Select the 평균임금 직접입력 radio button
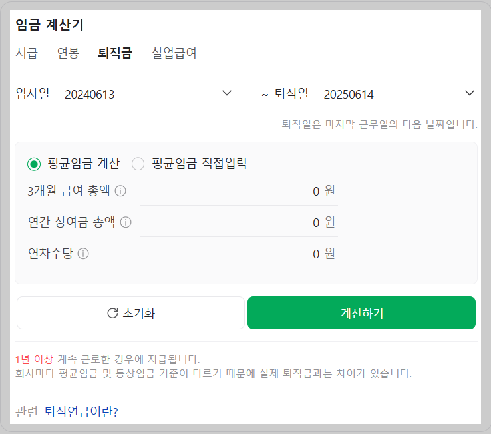Screen dimensions: 491x434 click(x=138, y=164)
